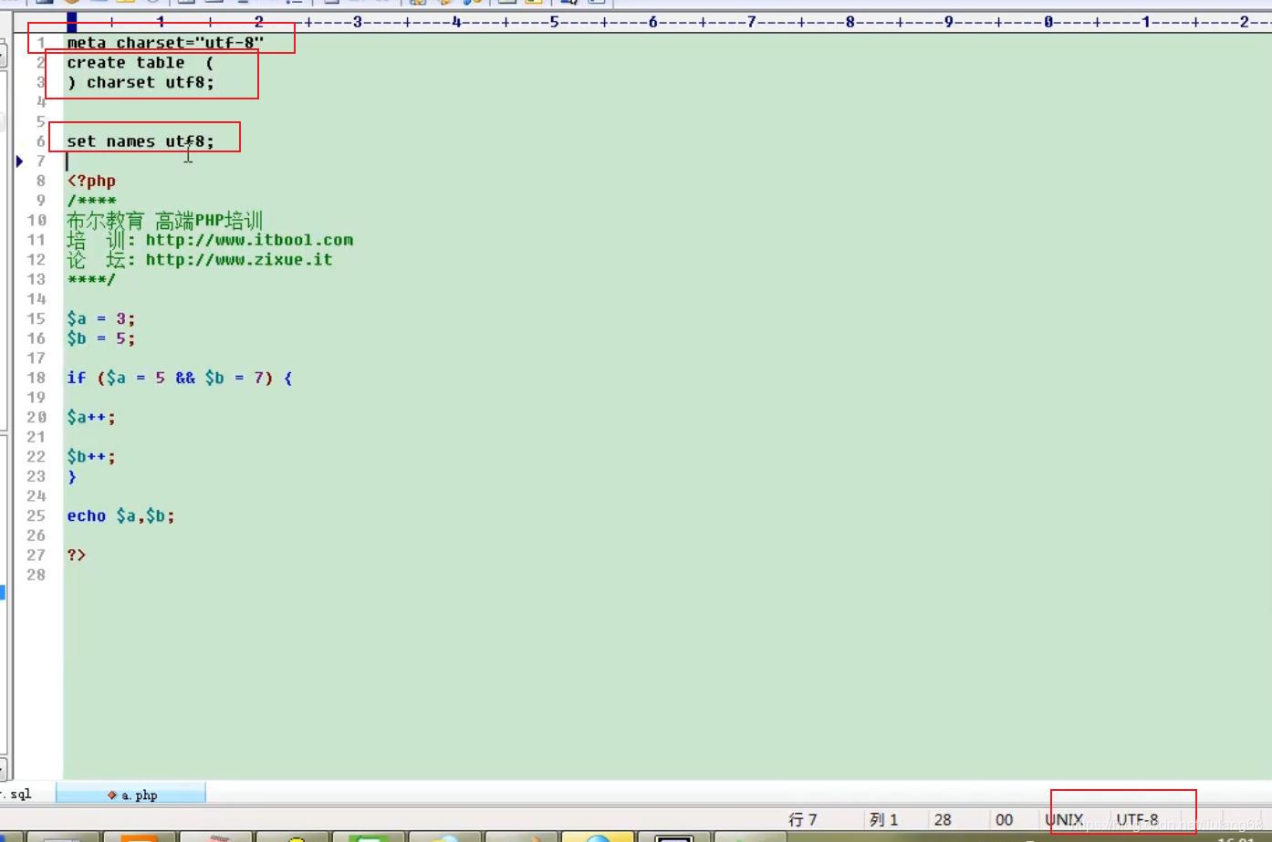Image resolution: width=1272 pixels, height=842 pixels.
Task: Click the closing brace on line 23
Action: (72, 476)
